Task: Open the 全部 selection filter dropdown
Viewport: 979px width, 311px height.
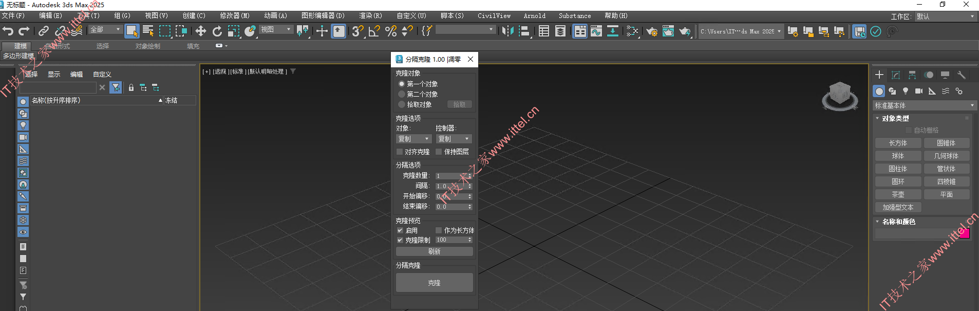Action: point(105,30)
